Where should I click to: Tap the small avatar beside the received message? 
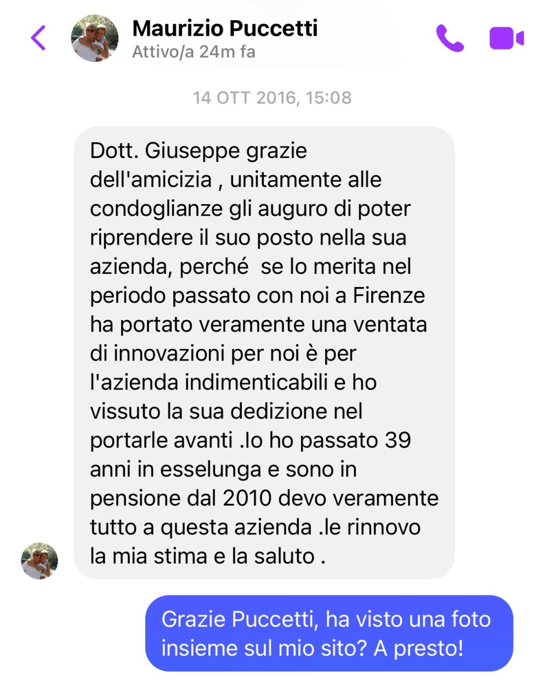click(39, 561)
